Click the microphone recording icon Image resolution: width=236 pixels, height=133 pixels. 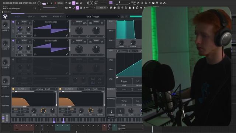[146, 3]
